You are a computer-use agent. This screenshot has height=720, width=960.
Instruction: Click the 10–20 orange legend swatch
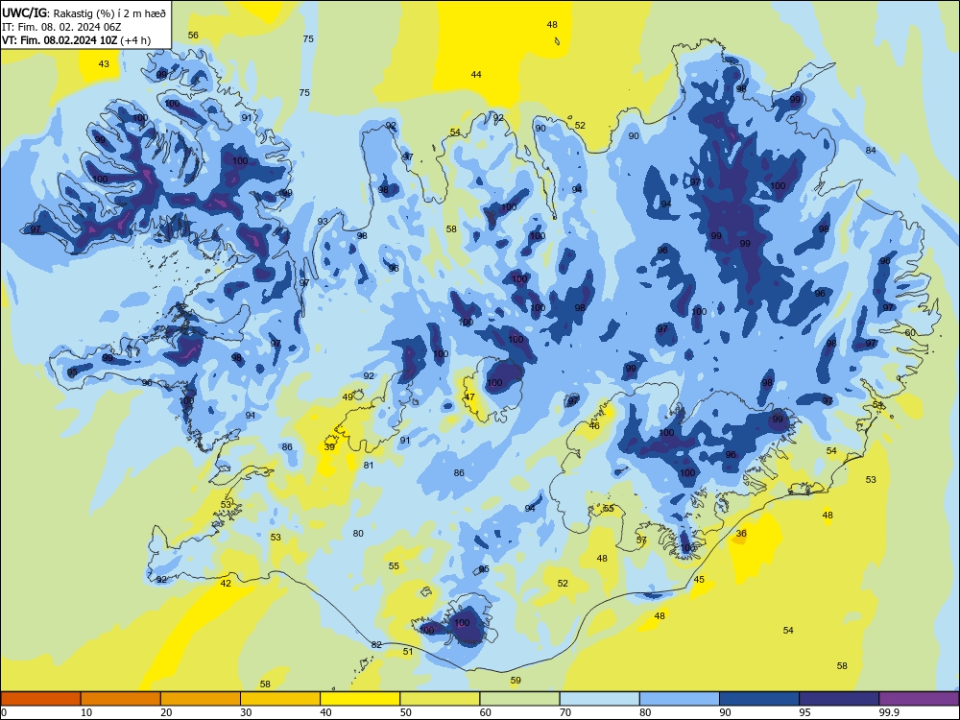[121, 699]
